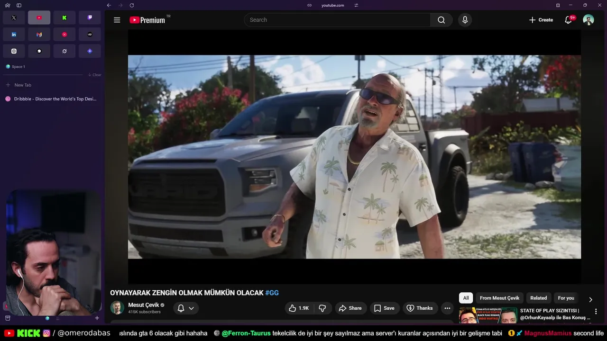Open archive icon at sidebar bottom-left
607x341 pixels.
point(8,318)
